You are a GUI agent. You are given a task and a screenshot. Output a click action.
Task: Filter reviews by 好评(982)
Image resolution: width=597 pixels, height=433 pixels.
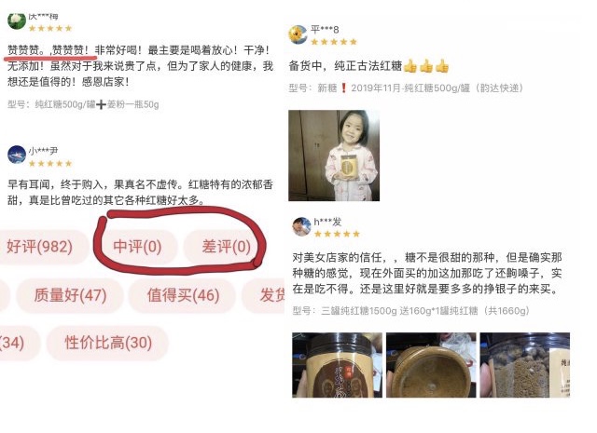click(39, 247)
